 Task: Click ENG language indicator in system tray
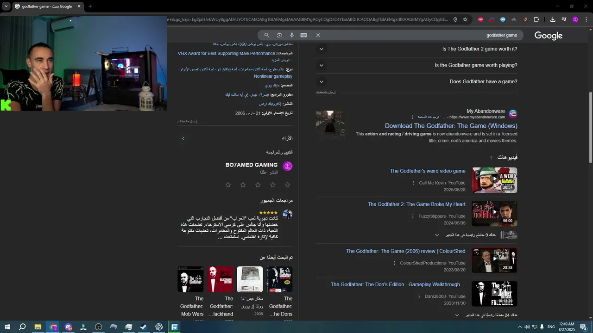pyautogui.click(x=551, y=327)
